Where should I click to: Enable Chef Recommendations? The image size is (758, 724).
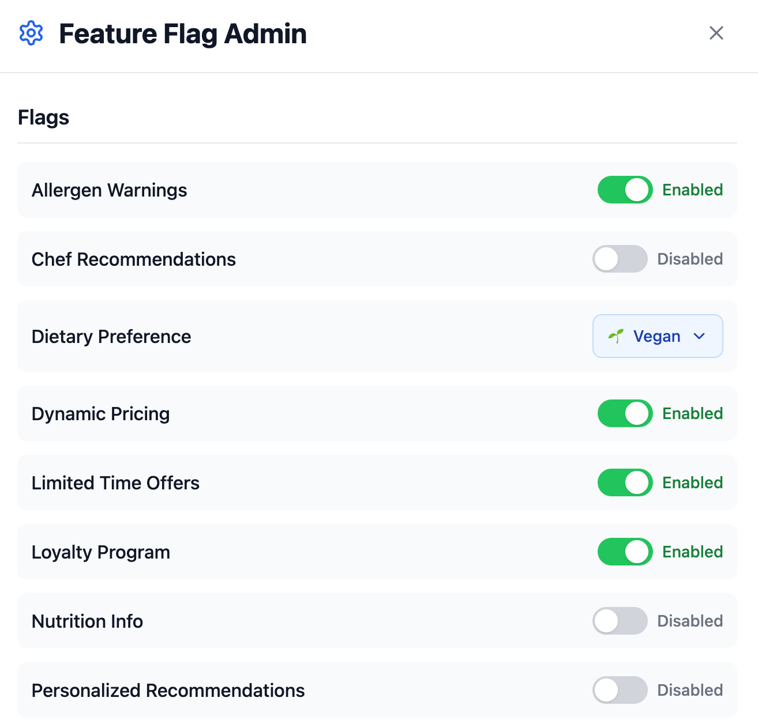click(620, 259)
